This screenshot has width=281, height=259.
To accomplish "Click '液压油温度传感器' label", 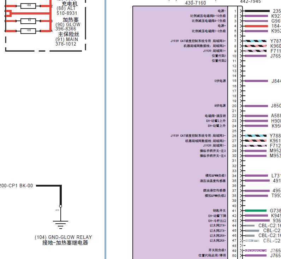I will 213,181.
